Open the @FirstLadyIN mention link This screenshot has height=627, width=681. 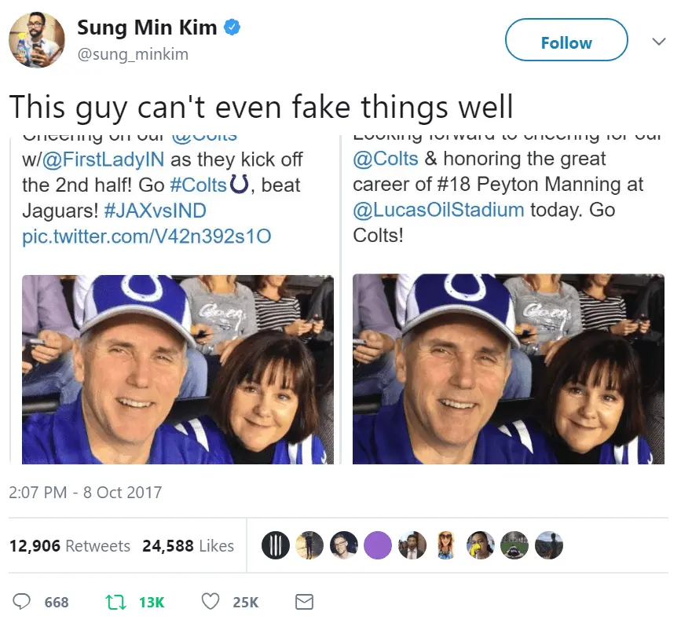tap(102, 159)
